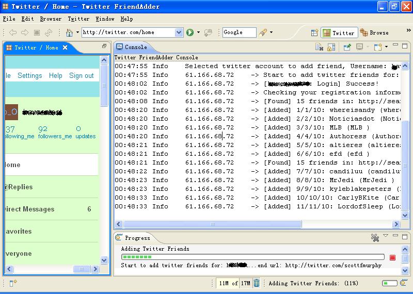The image size is (413, 294).
Task: Open the URL address dropdown
Action: (x=179, y=32)
